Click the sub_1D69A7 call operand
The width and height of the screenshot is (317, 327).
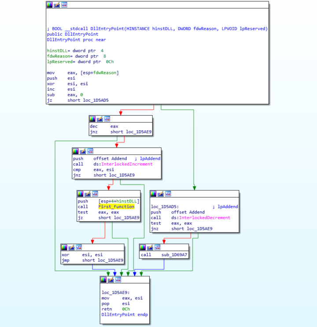(174, 255)
